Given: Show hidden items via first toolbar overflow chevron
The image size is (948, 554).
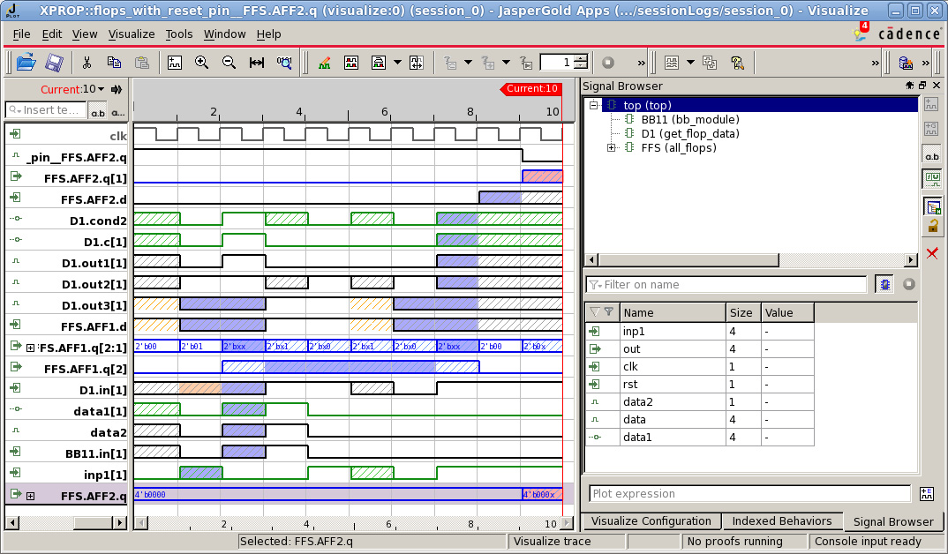Looking at the screenshot, I should [642, 63].
